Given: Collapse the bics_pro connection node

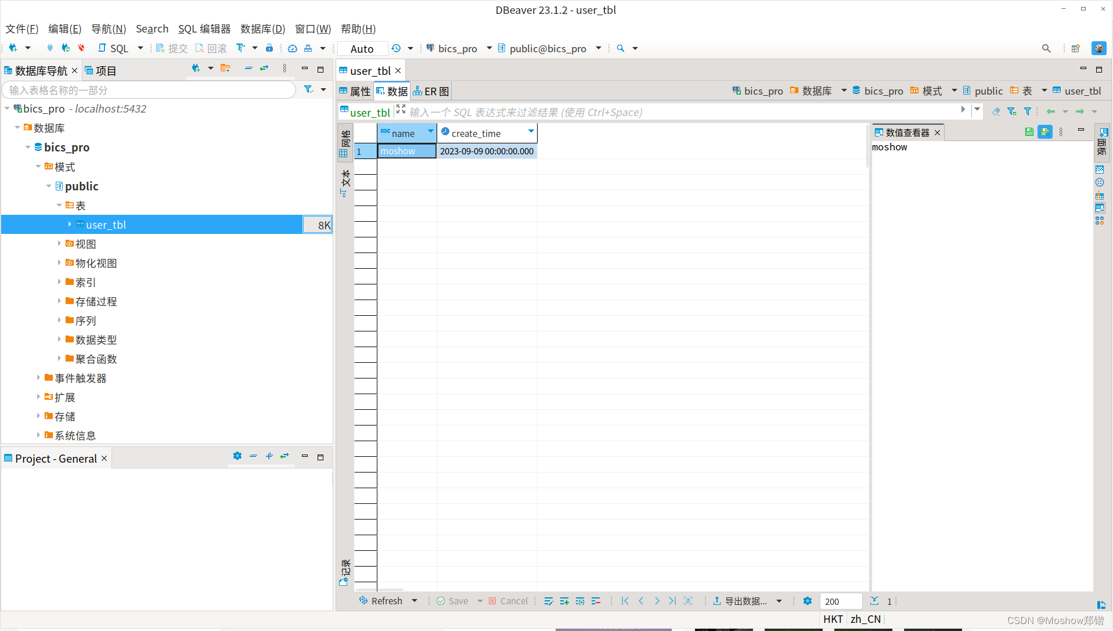Looking at the screenshot, I should click(x=7, y=109).
